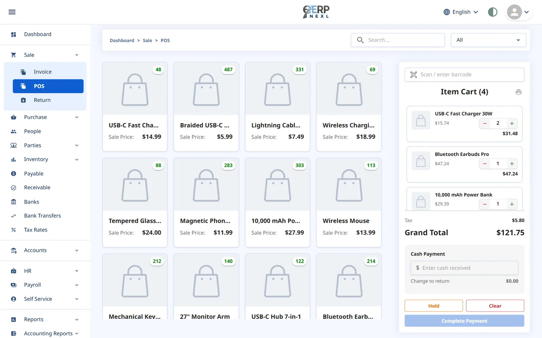Viewport: 542px width, 338px height.
Task: Collapse the Sale menu chevron
Action: 77,55
